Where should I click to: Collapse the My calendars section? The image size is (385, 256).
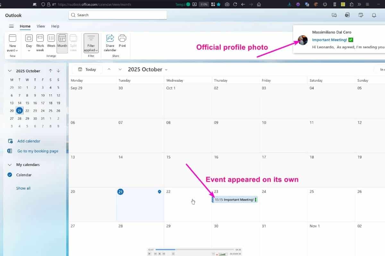click(10, 165)
